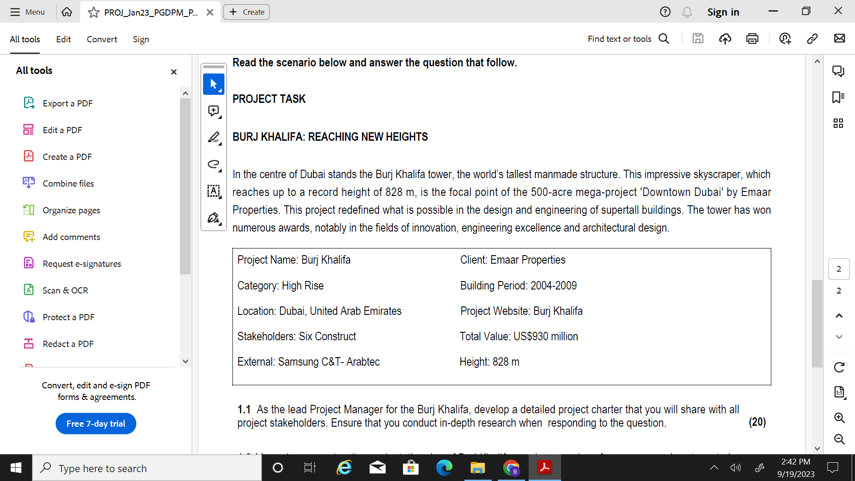The height and width of the screenshot is (481, 855).
Task: Toggle the Bookmarks panel open
Action: click(839, 97)
